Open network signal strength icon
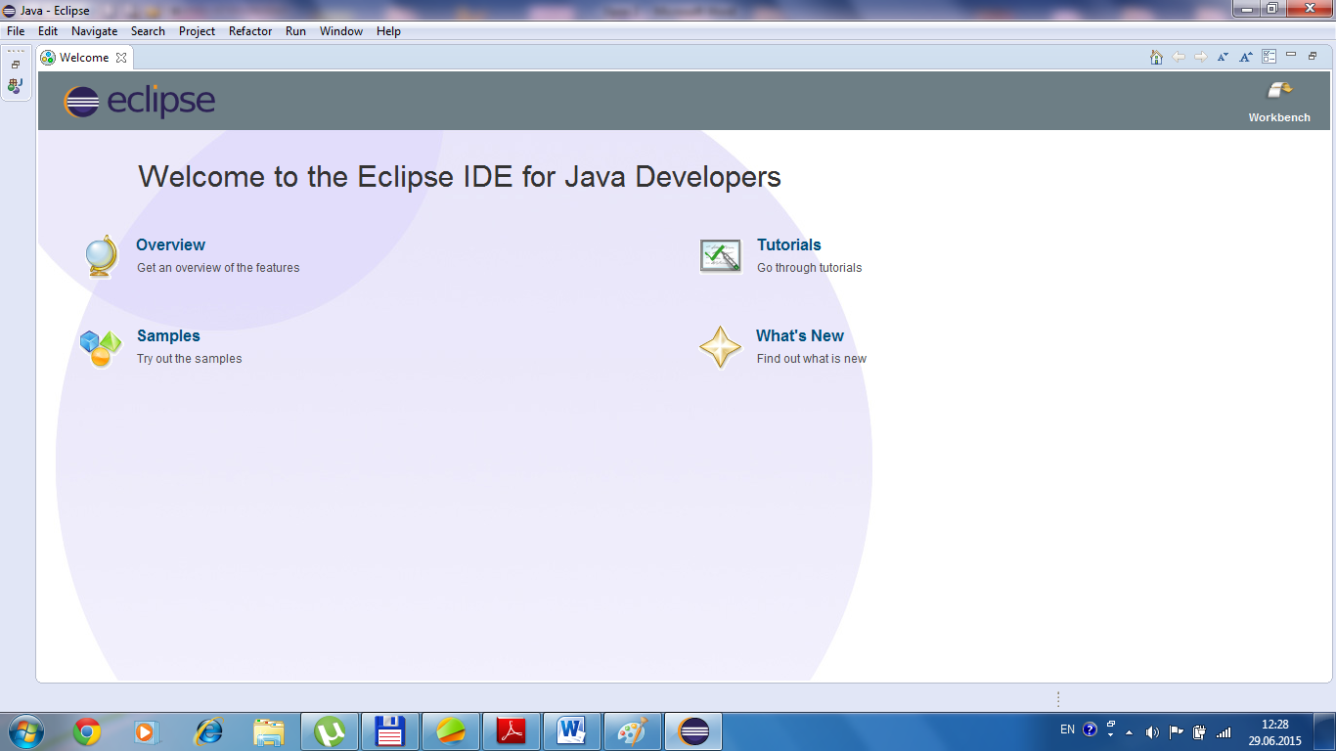The width and height of the screenshot is (1336, 751). tap(1224, 732)
